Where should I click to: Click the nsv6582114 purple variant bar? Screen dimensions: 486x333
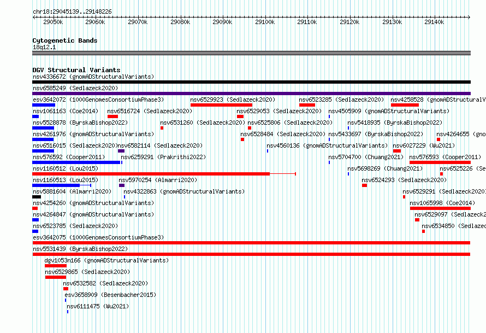121,151
